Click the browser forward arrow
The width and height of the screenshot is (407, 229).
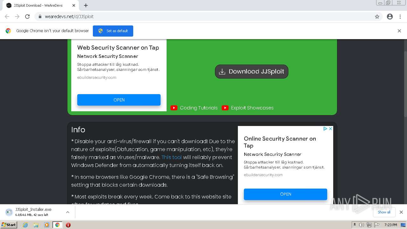[17, 17]
